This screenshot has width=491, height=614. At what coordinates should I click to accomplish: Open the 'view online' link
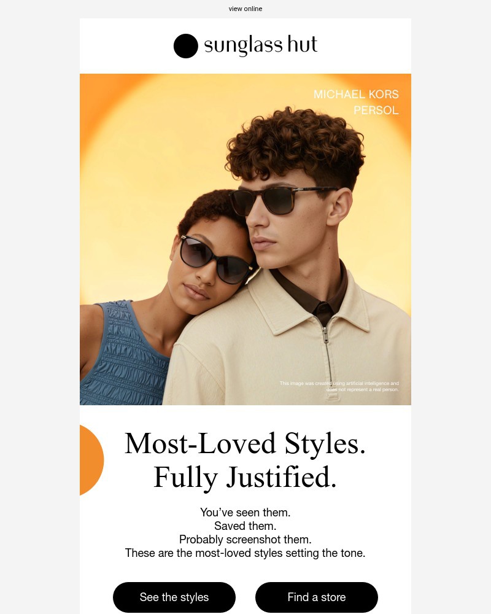click(x=245, y=9)
